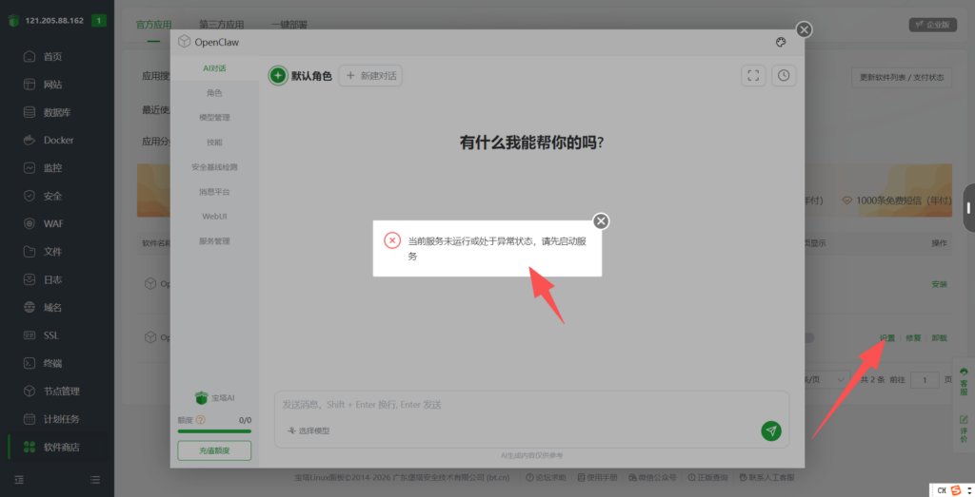The width and height of the screenshot is (975, 497).
Task: Focus the 发送消息 message input box
Action: pyautogui.click(x=531, y=405)
